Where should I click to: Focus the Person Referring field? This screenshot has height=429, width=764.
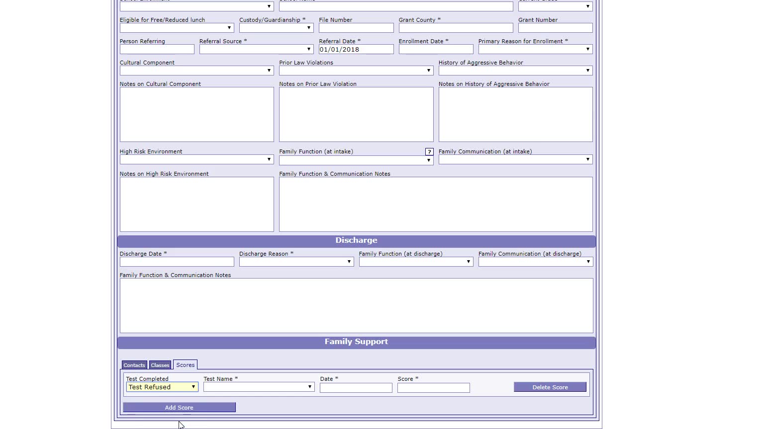tap(157, 49)
